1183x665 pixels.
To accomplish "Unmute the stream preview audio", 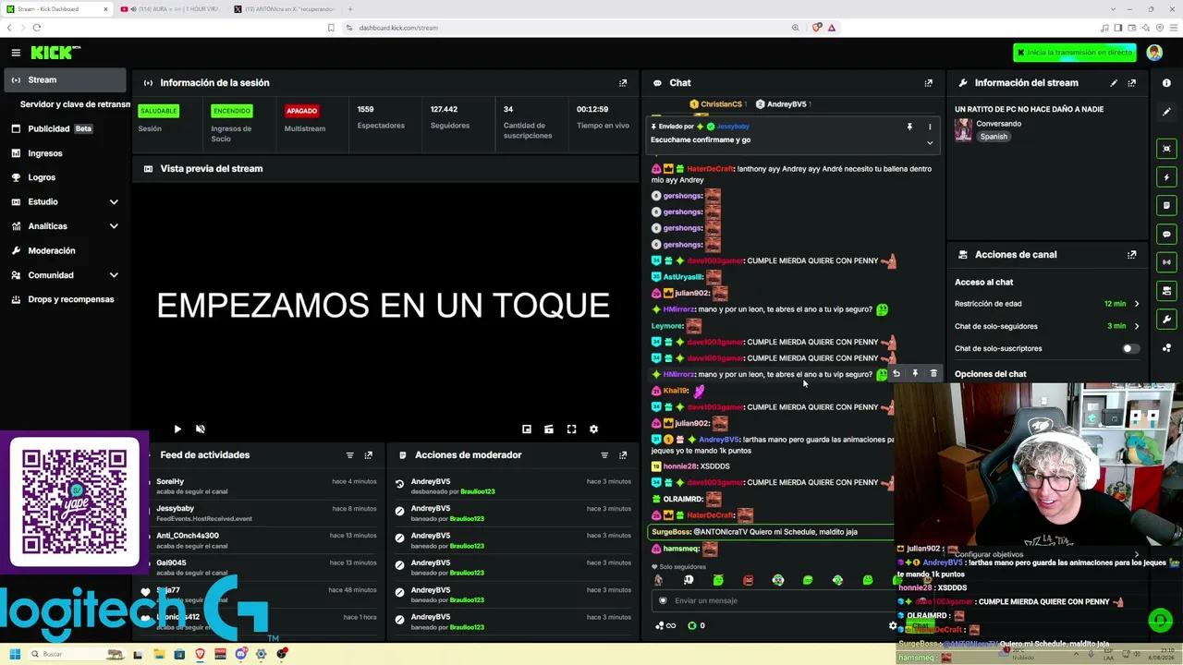I will tap(201, 429).
